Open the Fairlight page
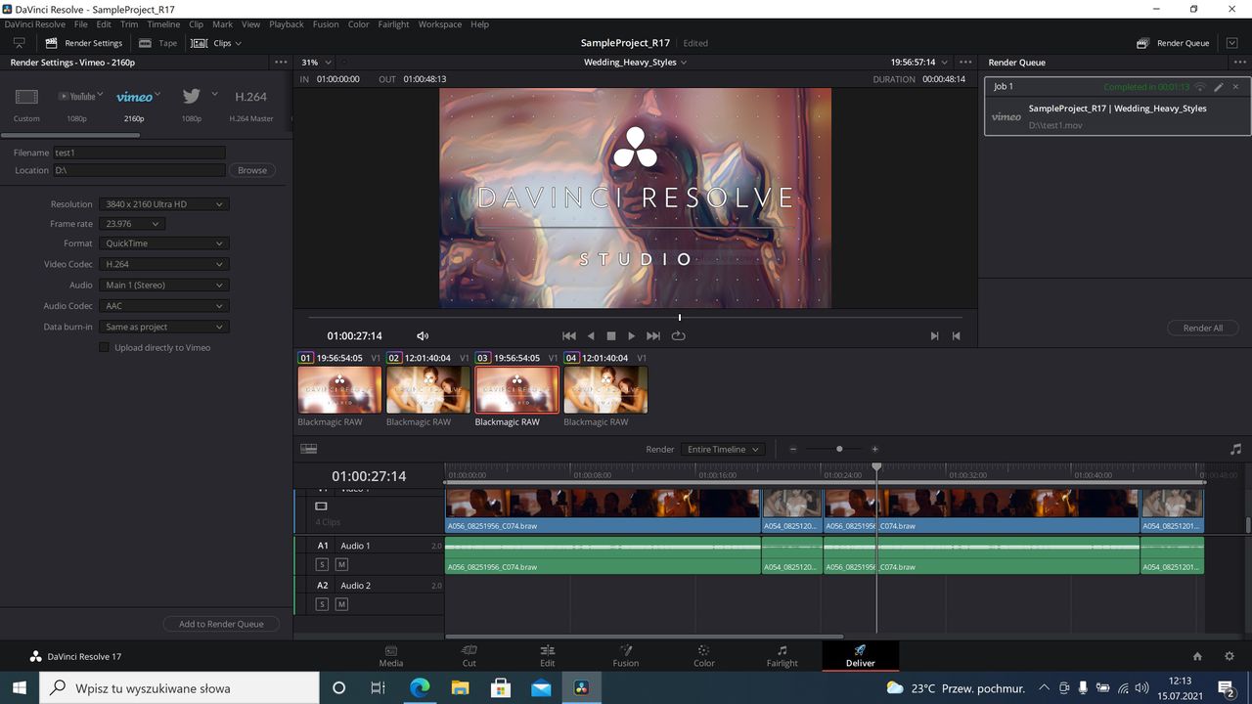 pyautogui.click(x=782, y=656)
